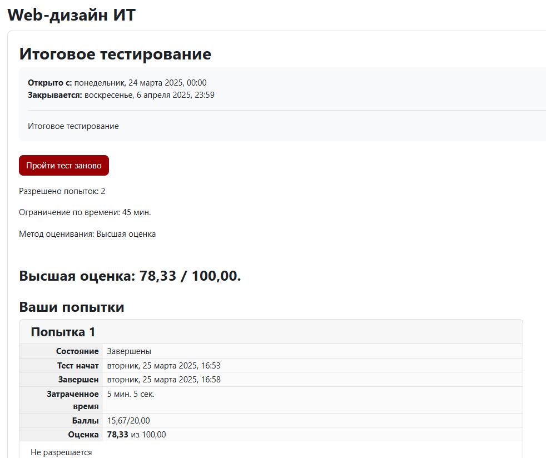Click the 'Ограничение по времени: 45 мин.' line
This screenshot has height=458, width=546.
tap(85, 212)
